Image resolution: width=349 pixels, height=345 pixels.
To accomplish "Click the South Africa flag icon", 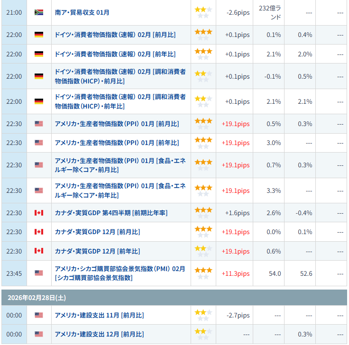I will point(39,12).
